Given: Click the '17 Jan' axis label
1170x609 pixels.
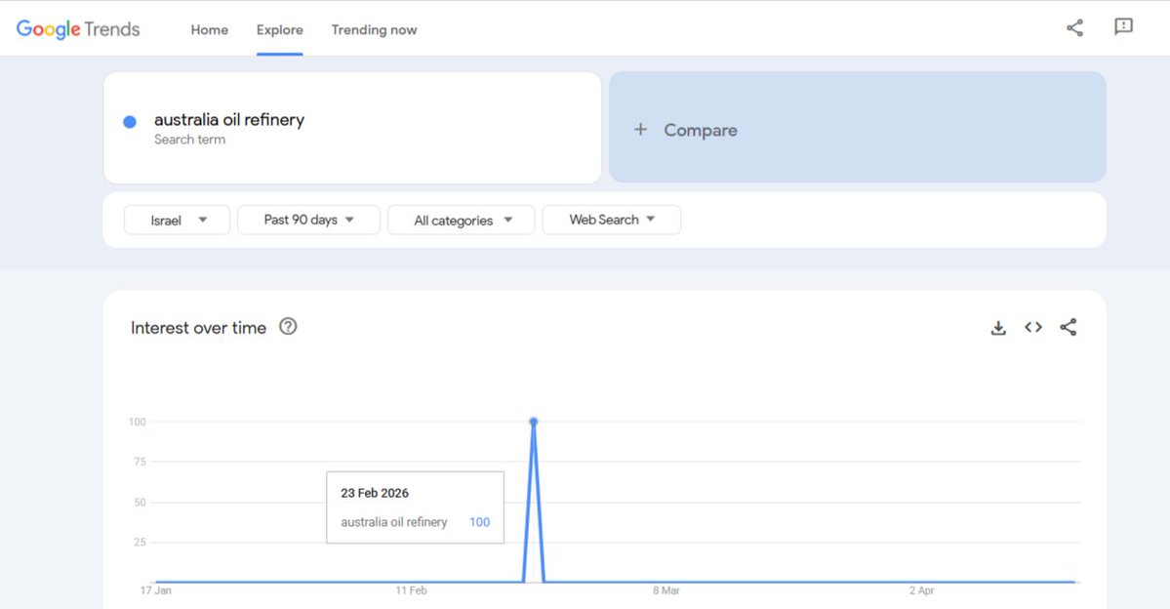Looking at the screenshot, I should click(x=156, y=590).
